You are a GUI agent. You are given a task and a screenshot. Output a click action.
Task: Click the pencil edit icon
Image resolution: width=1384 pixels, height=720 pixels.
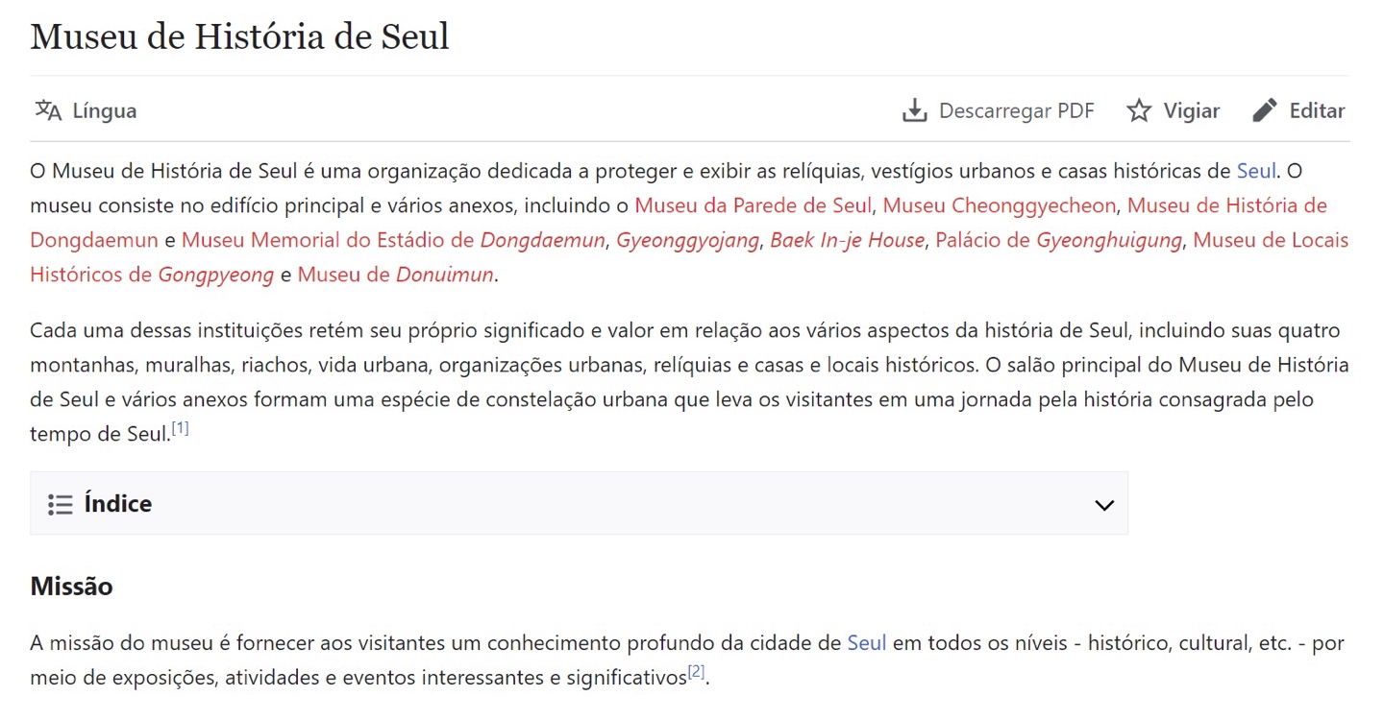[x=1265, y=110]
